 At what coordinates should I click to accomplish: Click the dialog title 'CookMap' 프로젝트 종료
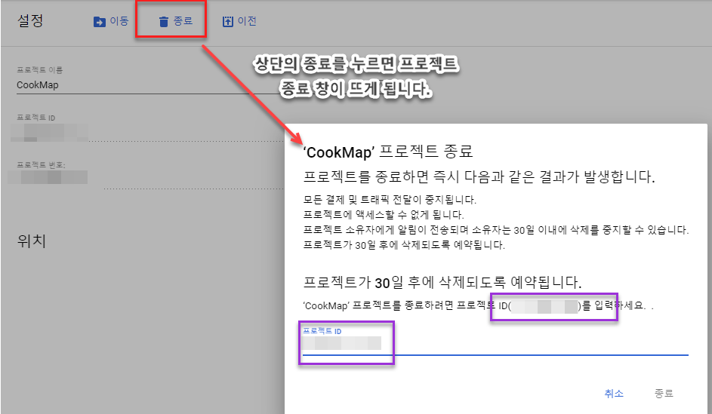point(388,152)
